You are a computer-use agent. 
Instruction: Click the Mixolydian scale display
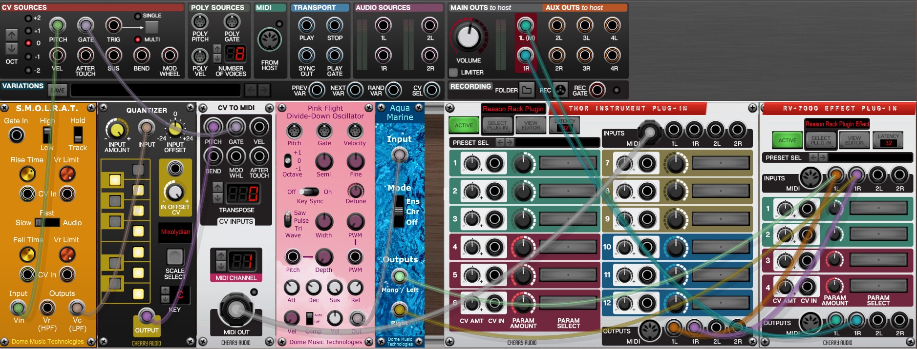[x=175, y=232]
